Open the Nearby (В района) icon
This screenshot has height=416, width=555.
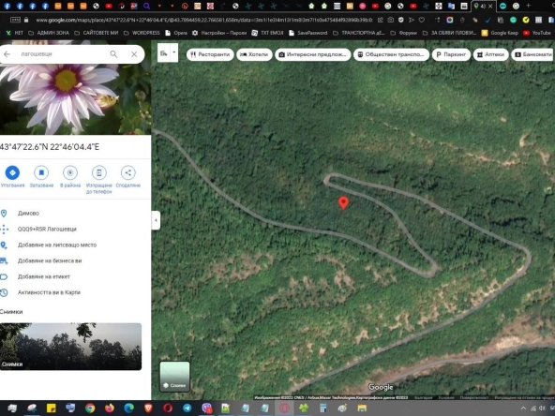click(70, 172)
